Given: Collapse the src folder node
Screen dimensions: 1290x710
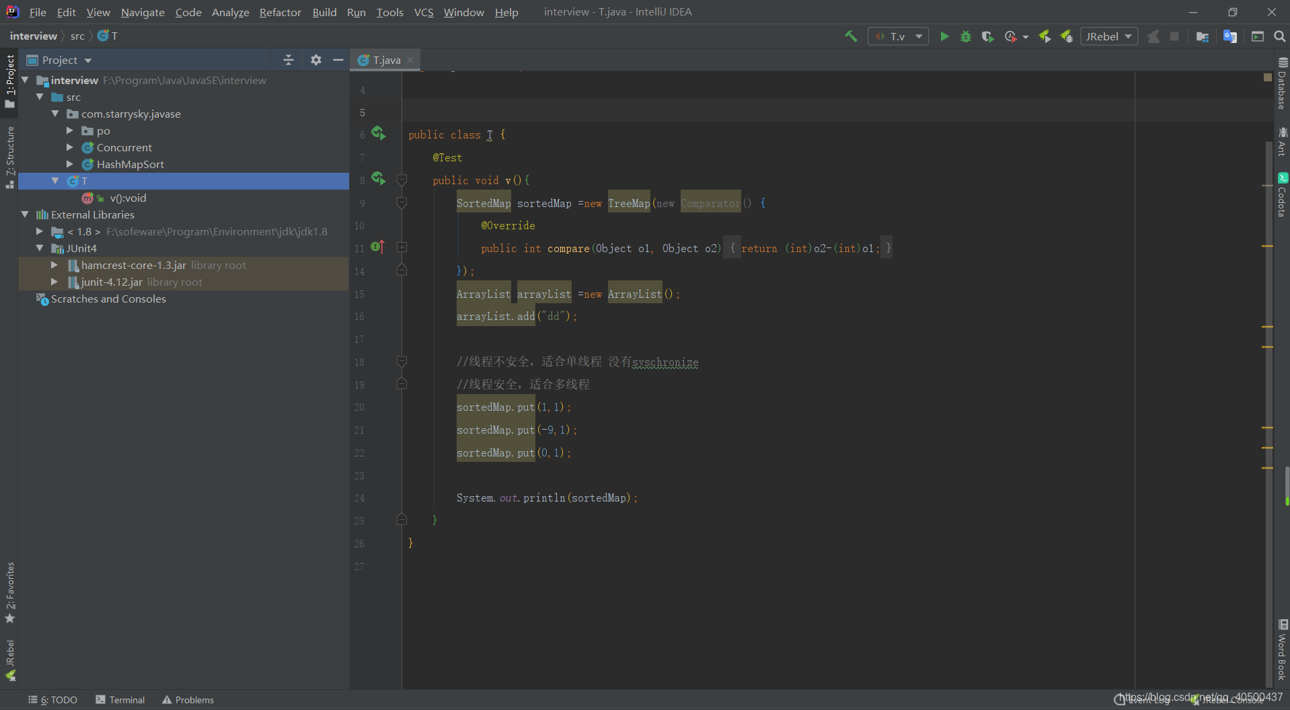Looking at the screenshot, I should (x=40, y=97).
